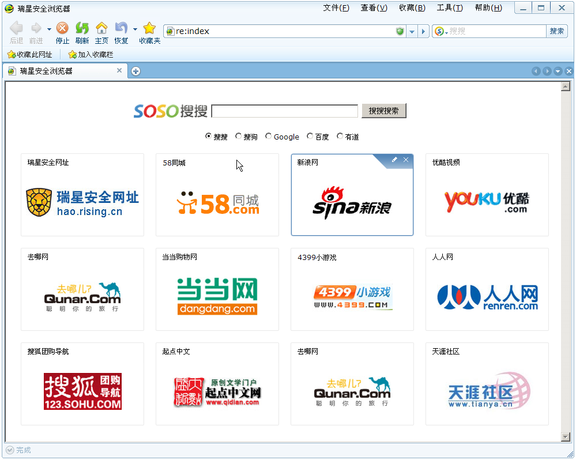The width and height of the screenshot is (576, 460).
Task: Go to Home page (主页) icon
Action: pyautogui.click(x=101, y=28)
